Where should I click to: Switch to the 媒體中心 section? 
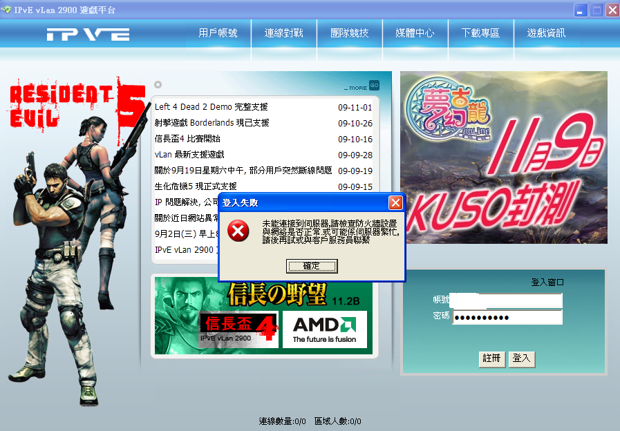tap(416, 34)
